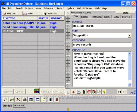
Task: Click the Blank button at top right
Action: click(125, 13)
